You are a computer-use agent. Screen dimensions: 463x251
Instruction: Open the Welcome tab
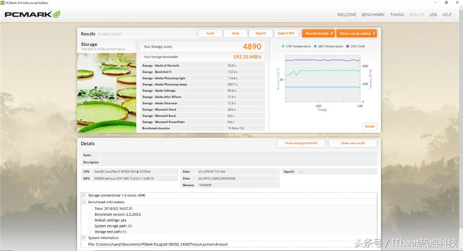tap(347, 15)
